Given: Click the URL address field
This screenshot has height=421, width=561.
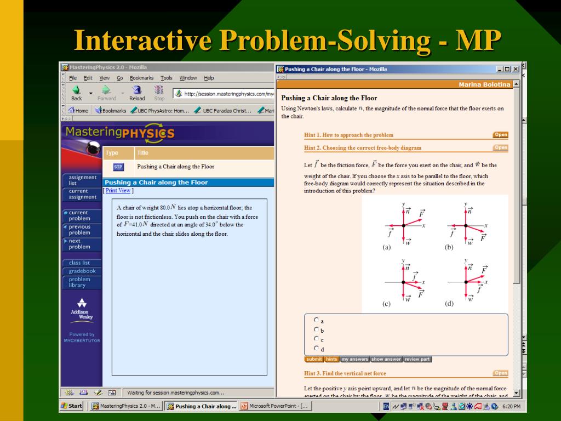Looking at the screenshot, I should point(224,94).
